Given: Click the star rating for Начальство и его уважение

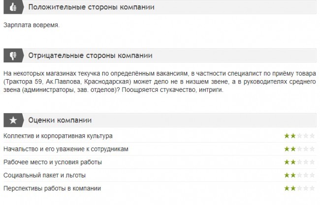Looking at the screenshot, I should (299, 148).
